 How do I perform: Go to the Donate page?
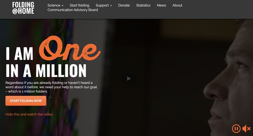(124, 5)
